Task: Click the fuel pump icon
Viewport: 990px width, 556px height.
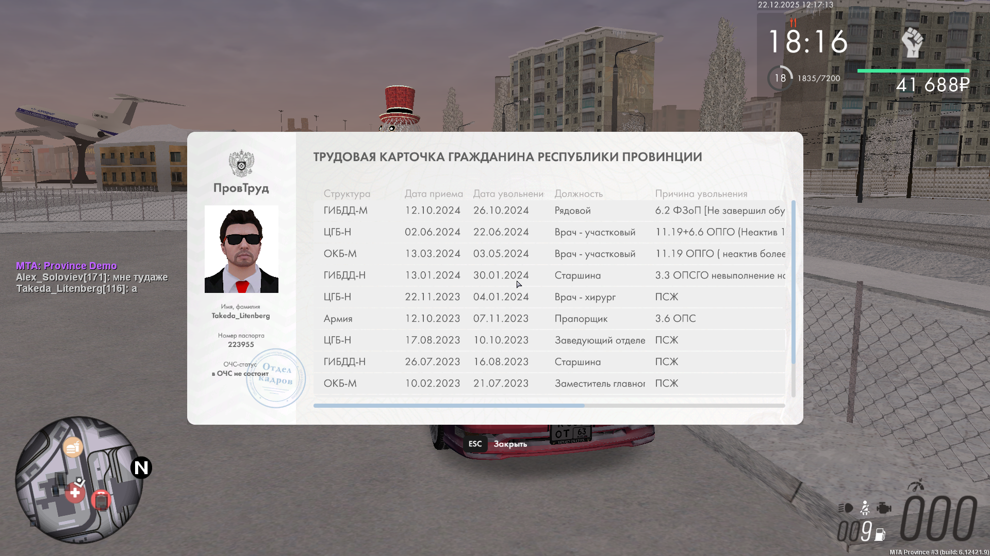Action: click(x=880, y=534)
